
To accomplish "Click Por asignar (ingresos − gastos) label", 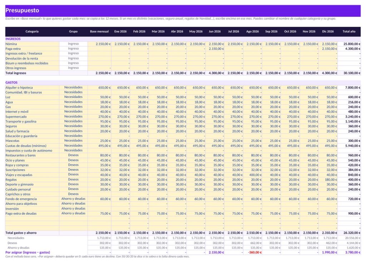I will tap(28, 253).
